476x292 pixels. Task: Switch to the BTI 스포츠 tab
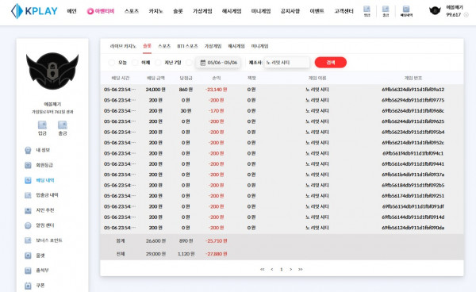(x=187, y=46)
